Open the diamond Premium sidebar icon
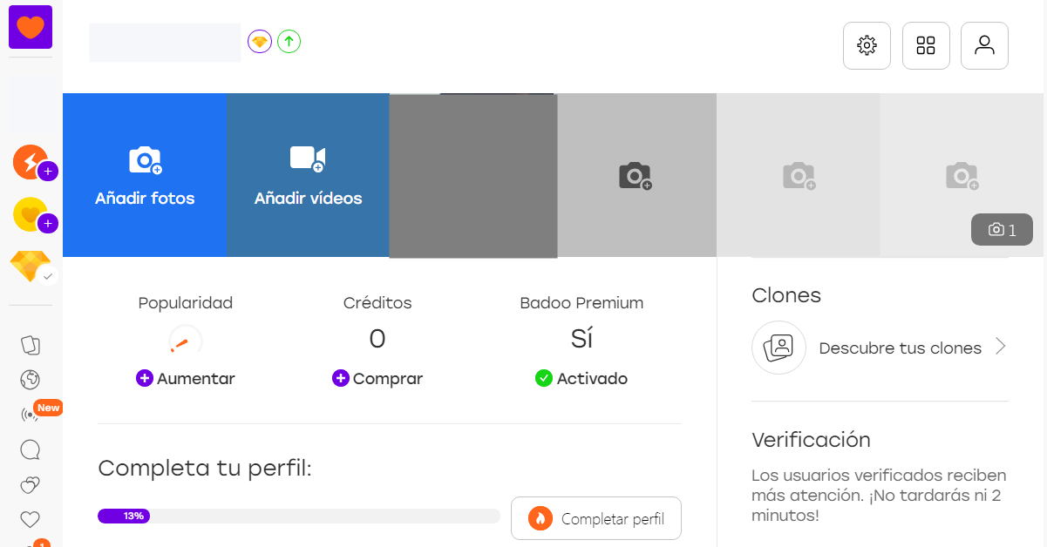 point(31,267)
